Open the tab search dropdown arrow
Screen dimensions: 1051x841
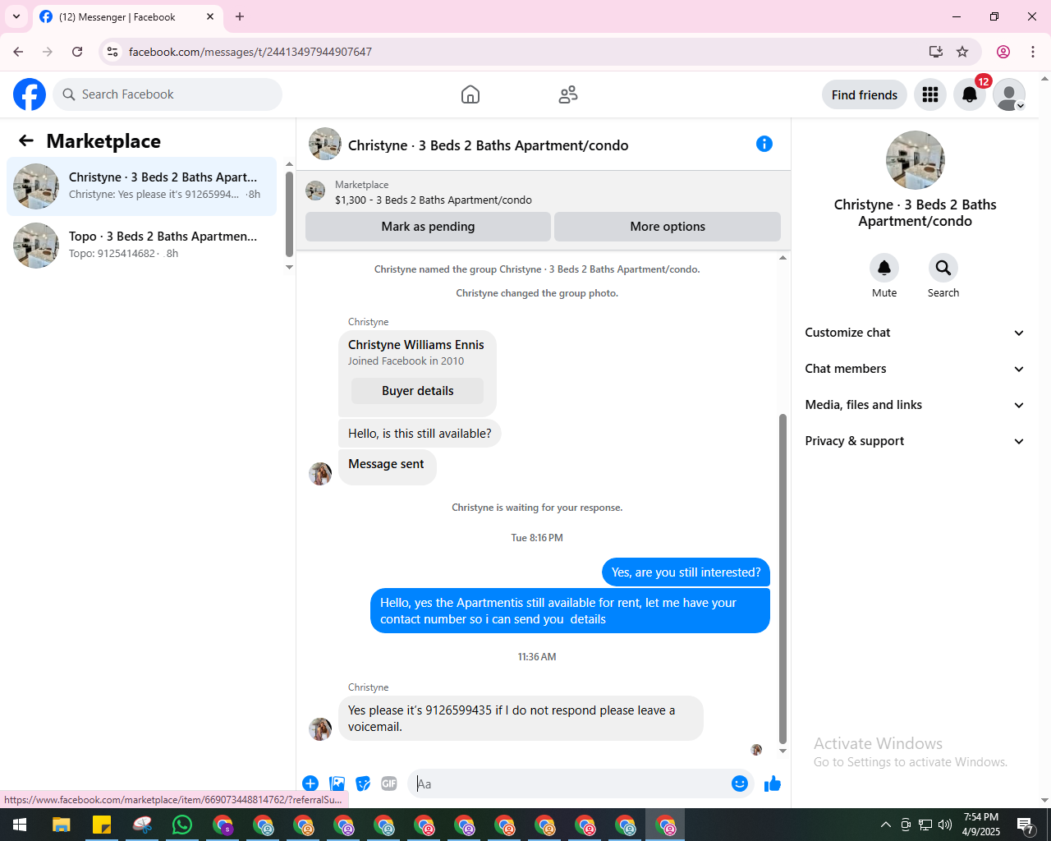click(16, 16)
